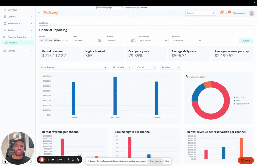257x166 pixels.
Task: Click the Reset filters button
Action: [246, 41]
